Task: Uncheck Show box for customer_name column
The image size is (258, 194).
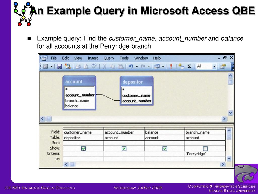Action: click(84, 149)
